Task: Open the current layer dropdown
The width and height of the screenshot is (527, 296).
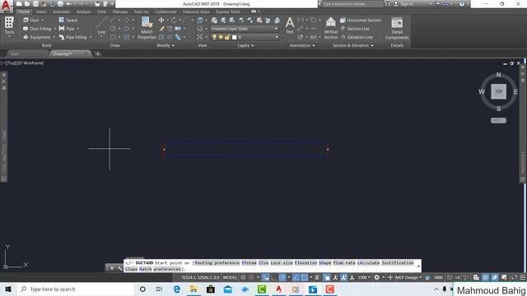Action: 245,37
